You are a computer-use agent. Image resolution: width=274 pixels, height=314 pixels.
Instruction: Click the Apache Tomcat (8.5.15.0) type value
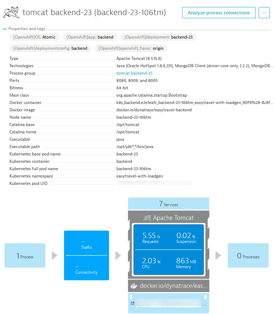point(139,58)
